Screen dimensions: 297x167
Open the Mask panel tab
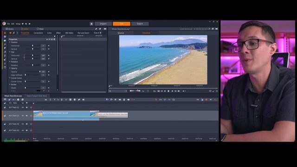40,29
